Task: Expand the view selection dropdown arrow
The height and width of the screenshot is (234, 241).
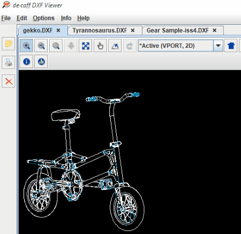Action: point(218,46)
